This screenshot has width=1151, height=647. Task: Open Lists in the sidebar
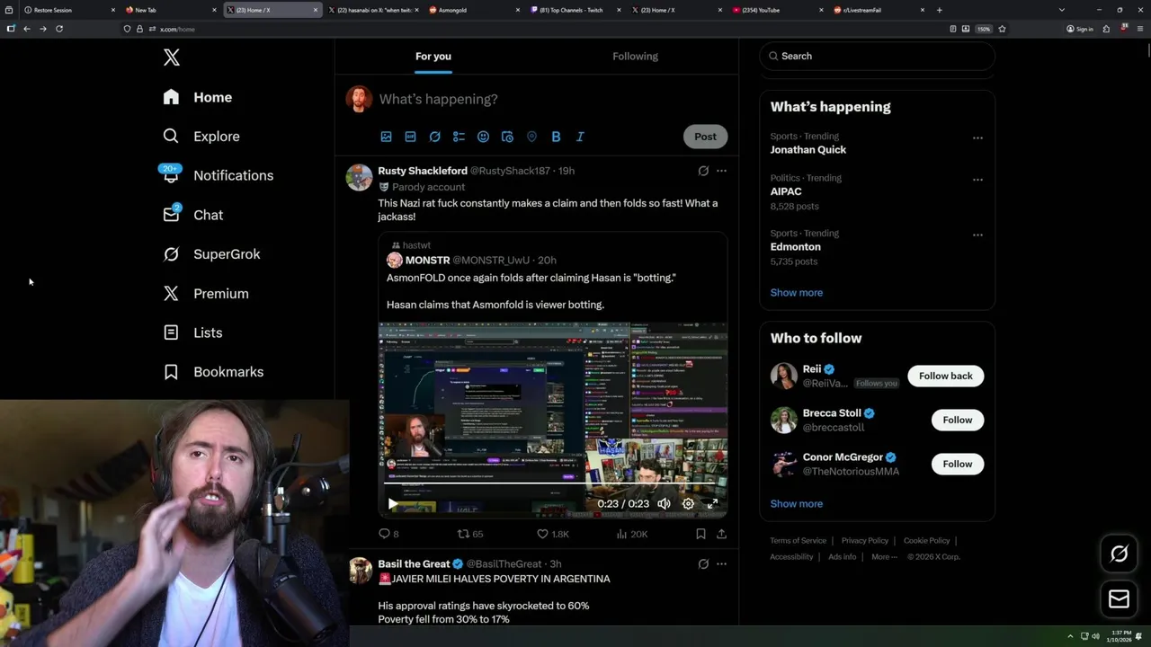pyautogui.click(x=192, y=332)
